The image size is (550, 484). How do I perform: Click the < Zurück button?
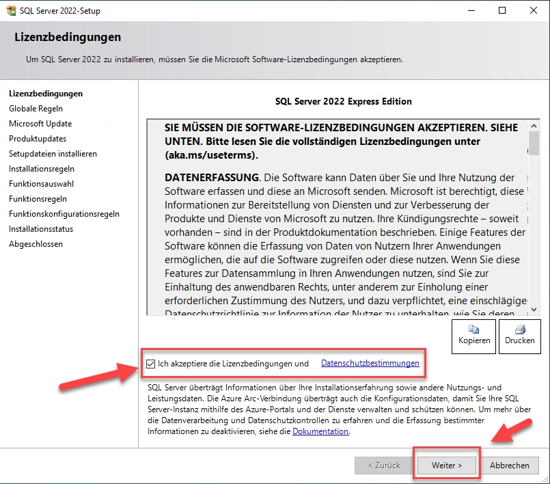tap(384, 466)
